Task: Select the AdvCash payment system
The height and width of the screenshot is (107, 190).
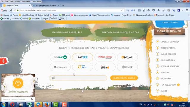Action: coord(60,57)
